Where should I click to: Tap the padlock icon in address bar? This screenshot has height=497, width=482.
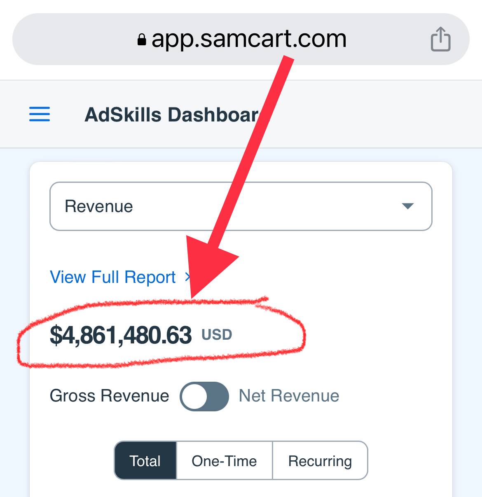tap(142, 40)
